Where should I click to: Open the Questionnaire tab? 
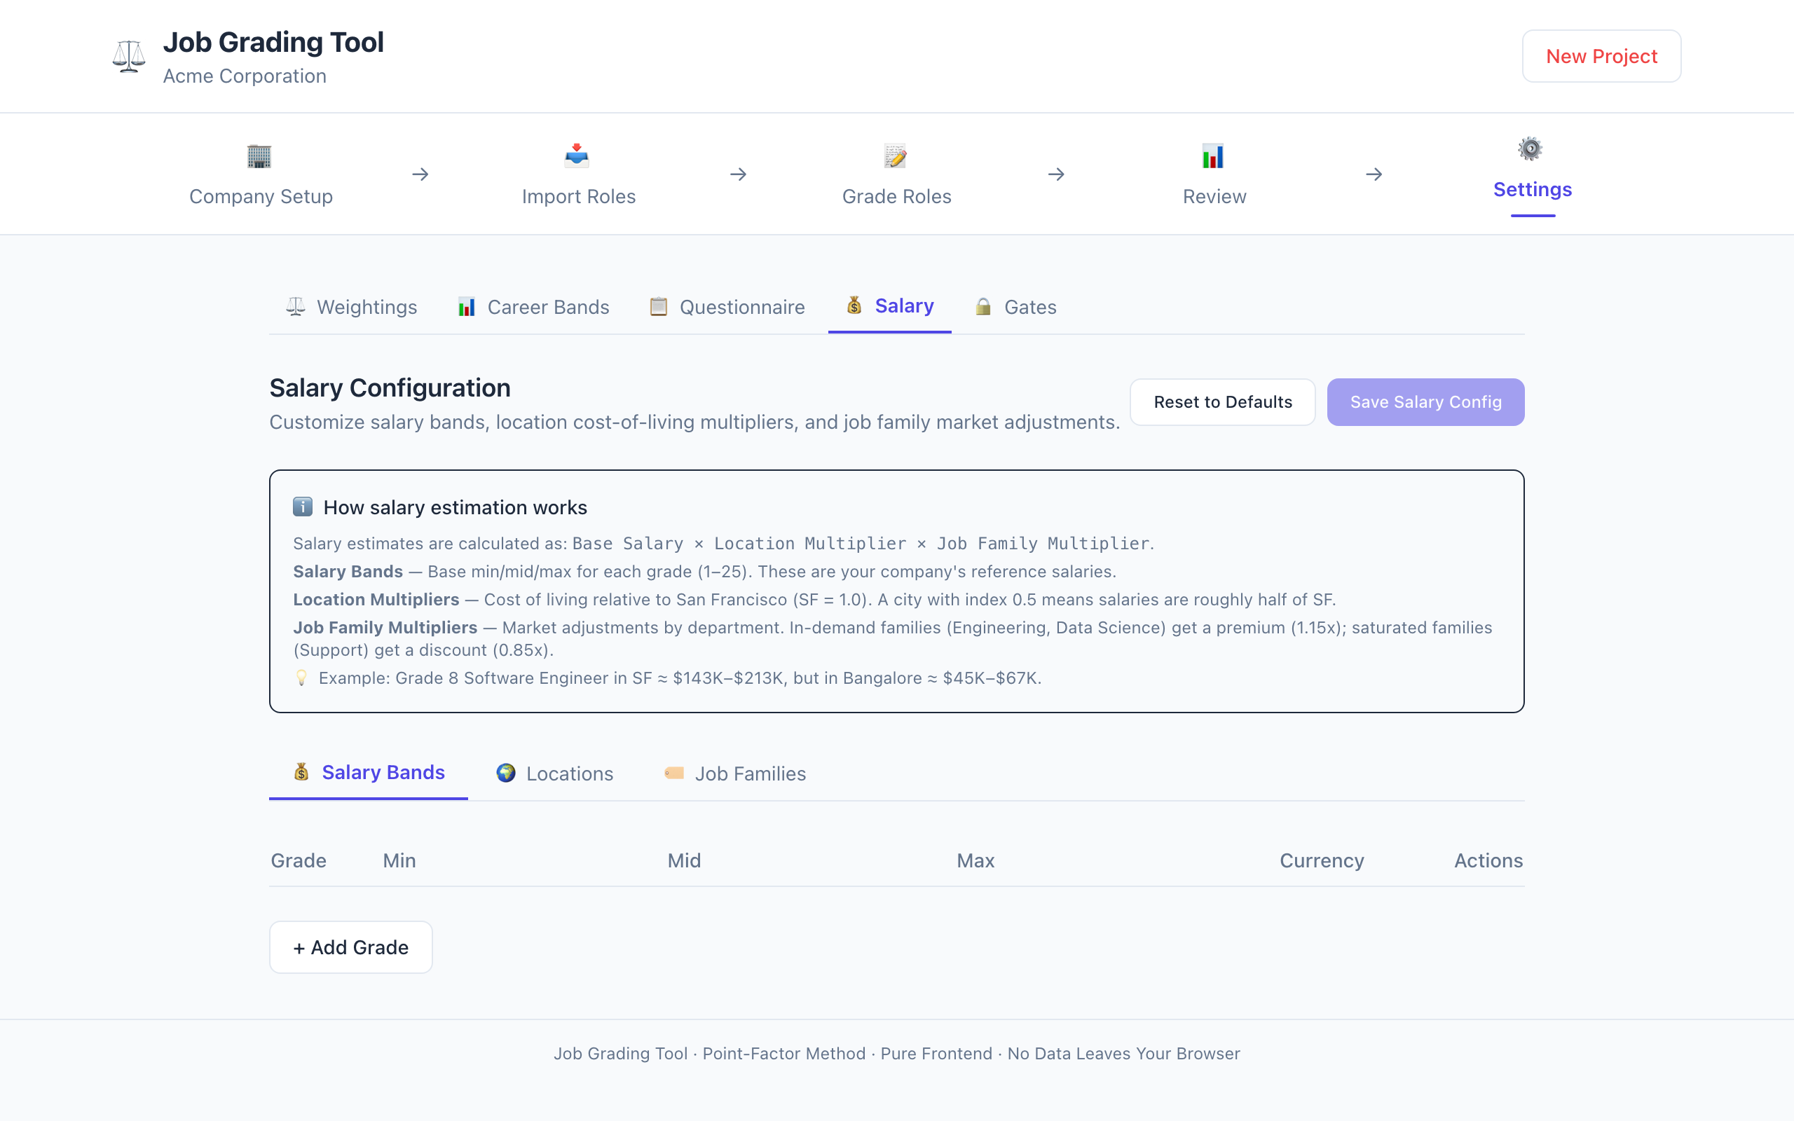click(x=727, y=307)
